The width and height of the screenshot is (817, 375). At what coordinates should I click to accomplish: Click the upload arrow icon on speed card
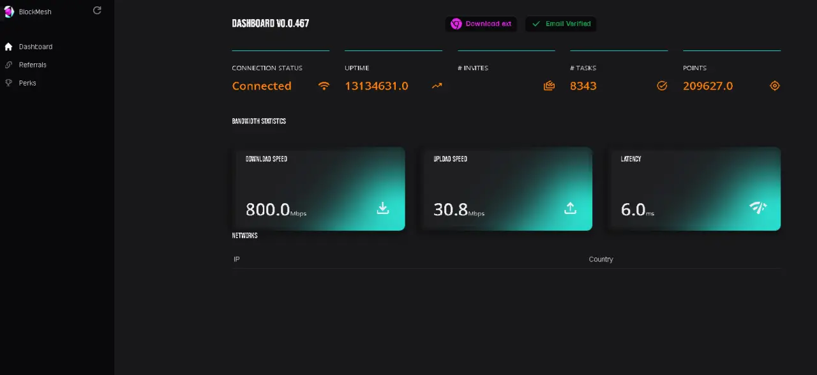click(571, 208)
